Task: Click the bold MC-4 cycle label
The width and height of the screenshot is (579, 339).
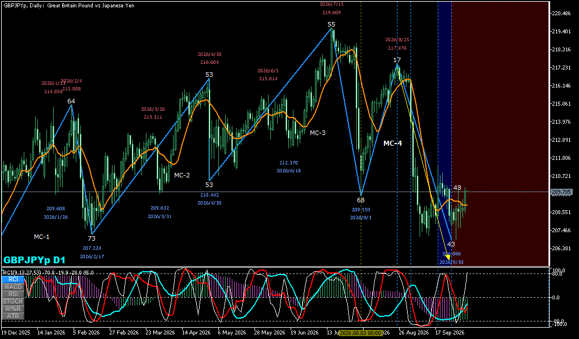Action: (x=392, y=144)
